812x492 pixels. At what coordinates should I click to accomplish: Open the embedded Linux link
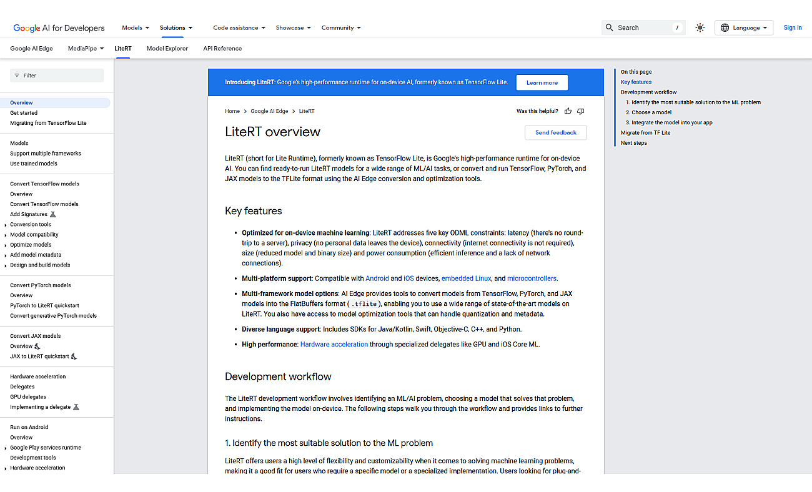tap(466, 278)
